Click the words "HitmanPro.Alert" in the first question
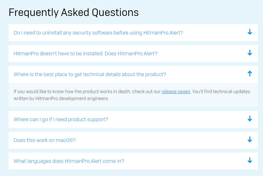This screenshot has height=176, width=263. pos(163,33)
